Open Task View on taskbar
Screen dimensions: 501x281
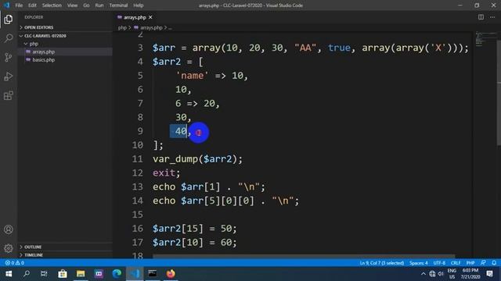click(x=44, y=274)
